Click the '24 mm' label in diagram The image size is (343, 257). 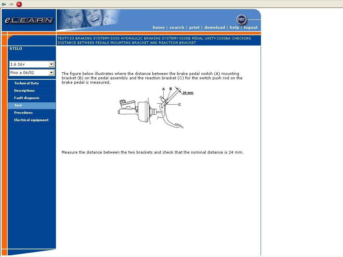click(x=188, y=93)
